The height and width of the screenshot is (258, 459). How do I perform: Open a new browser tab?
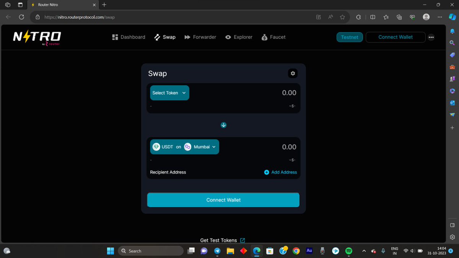click(x=104, y=5)
